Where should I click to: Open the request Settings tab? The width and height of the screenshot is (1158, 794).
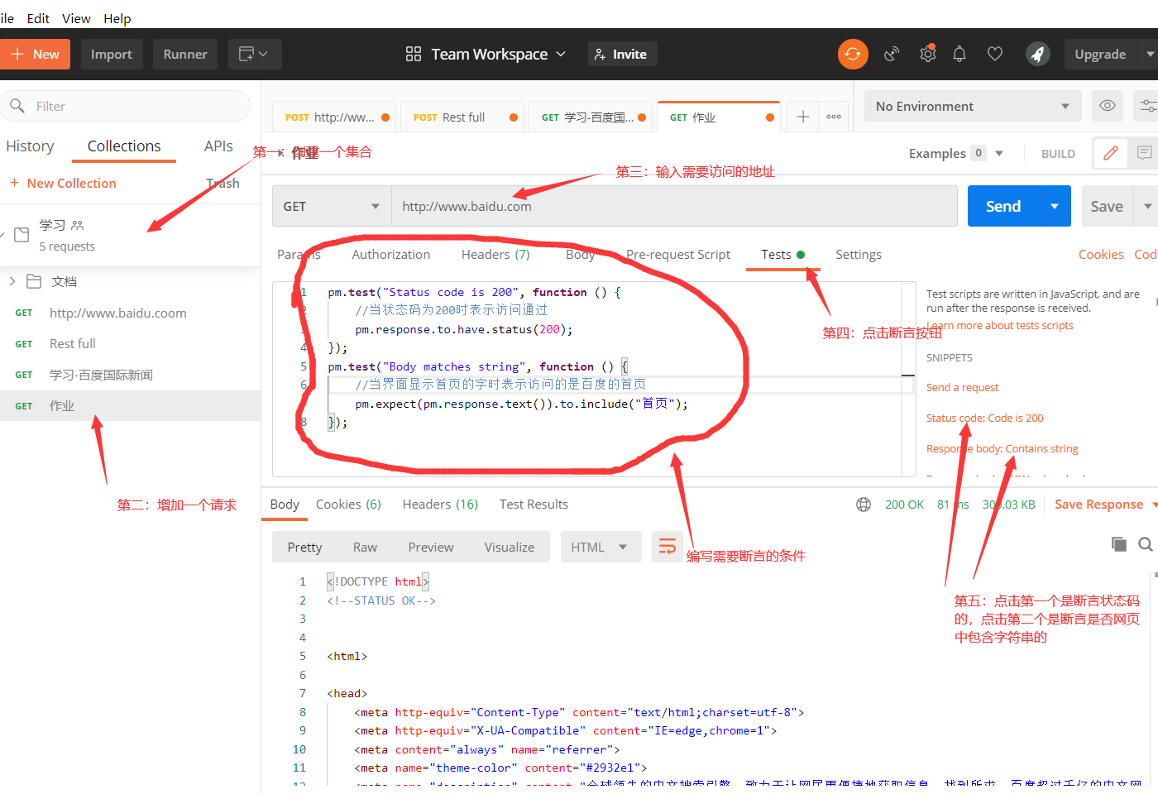pos(859,255)
